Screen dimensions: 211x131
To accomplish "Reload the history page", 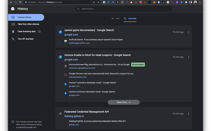I will point(20,2).
